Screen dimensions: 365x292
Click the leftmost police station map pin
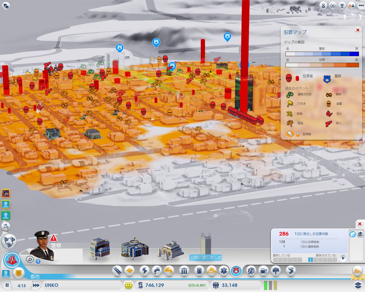pyautogui.click(x=119, y=48)
